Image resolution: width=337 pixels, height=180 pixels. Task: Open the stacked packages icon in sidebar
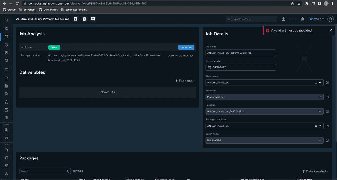[x=7, y=29]
